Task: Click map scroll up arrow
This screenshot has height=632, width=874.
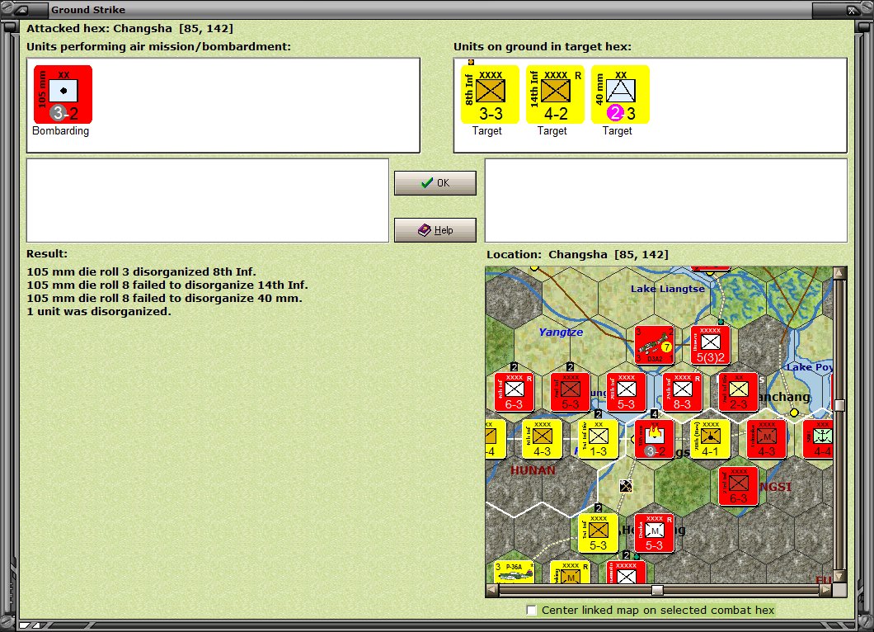Action: (839, 273)
